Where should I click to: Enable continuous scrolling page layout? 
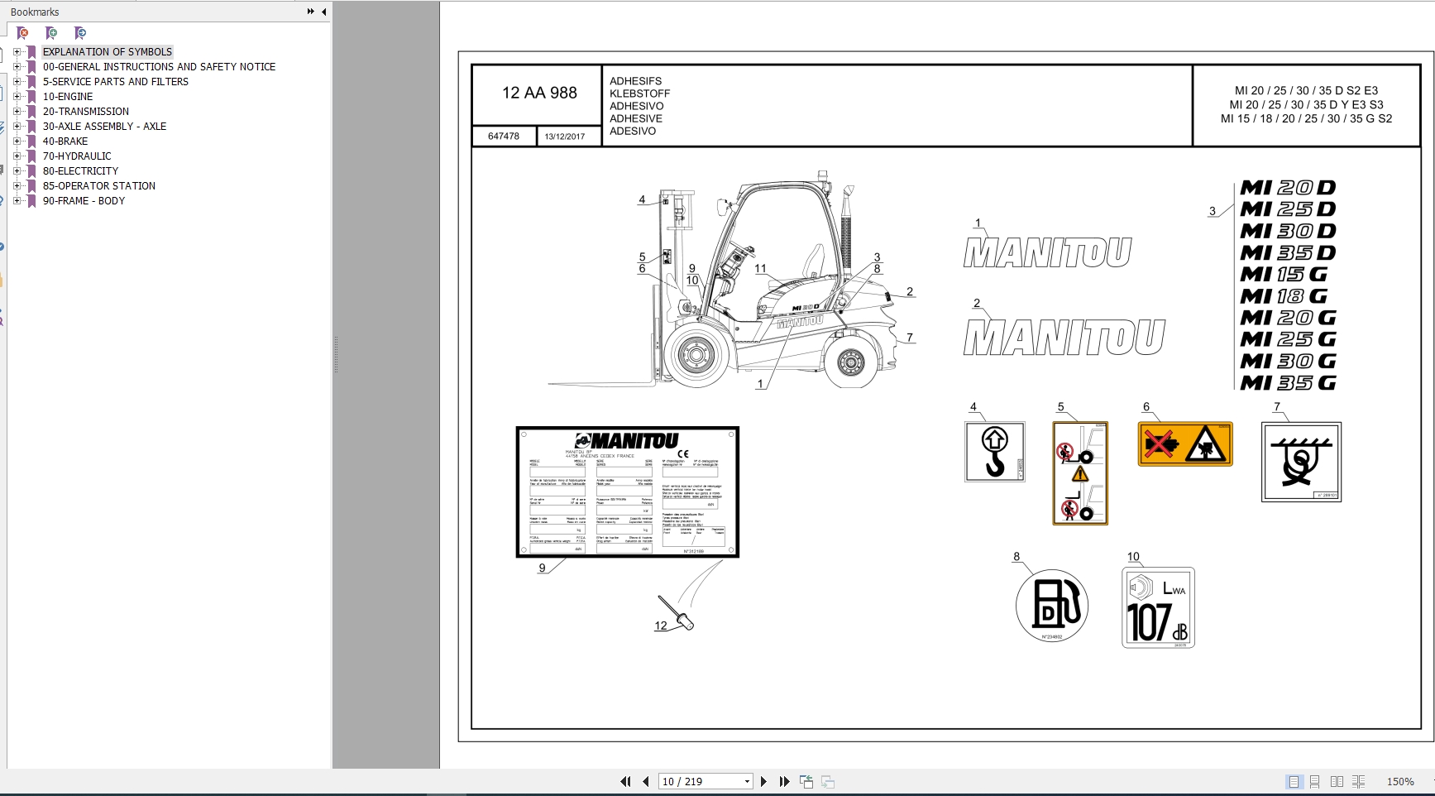[x=1316, y=781]
